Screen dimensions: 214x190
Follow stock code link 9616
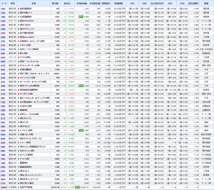pyautogui.click(x=3, y=179)
